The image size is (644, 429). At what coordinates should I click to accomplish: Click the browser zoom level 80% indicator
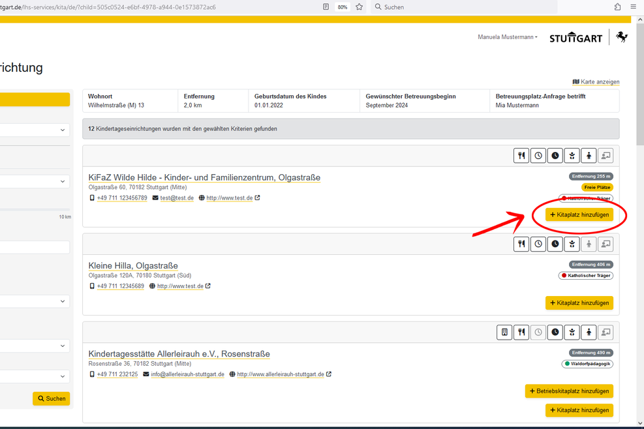tap(342, 7)
